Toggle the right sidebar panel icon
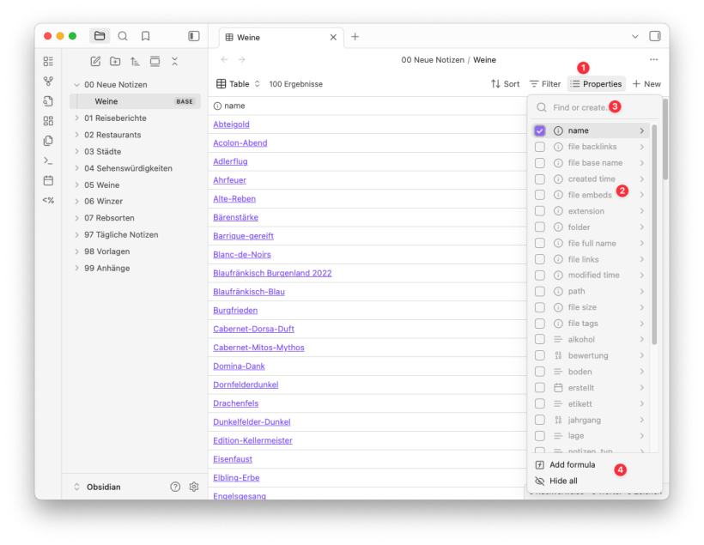Image resolution: width=704 pixels, height=545 pixels. point(654,36)
